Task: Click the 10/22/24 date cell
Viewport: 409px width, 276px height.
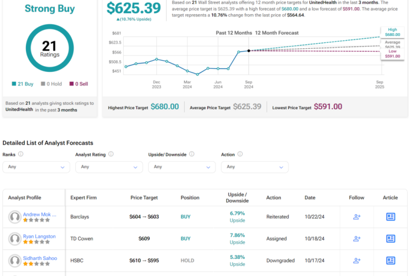Action: [x=314, y=216]
